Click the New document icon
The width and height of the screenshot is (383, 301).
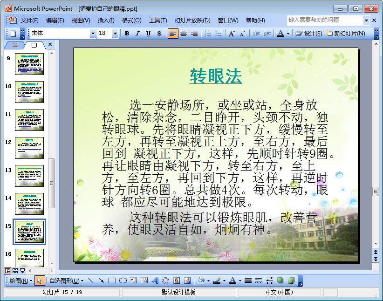pyautogui.click(x=14, y=34)
